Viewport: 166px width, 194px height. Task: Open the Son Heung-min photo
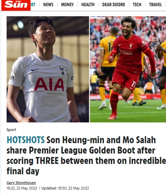coord(48,69)
